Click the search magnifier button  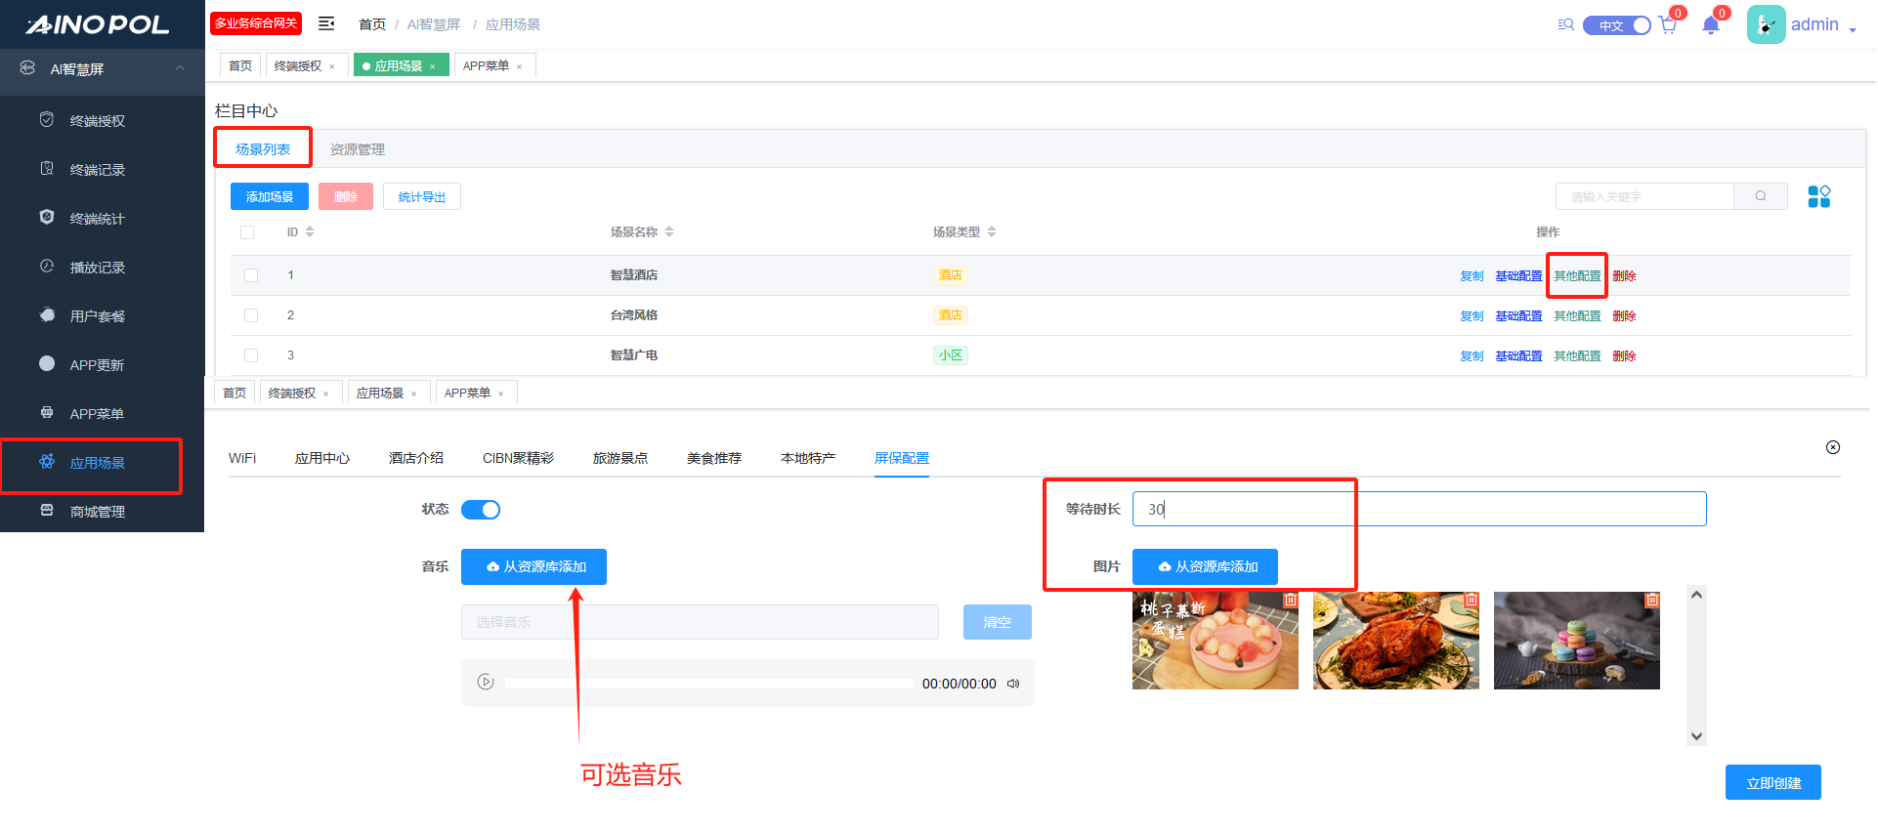pyautogui.click(x=1760, y=196)
